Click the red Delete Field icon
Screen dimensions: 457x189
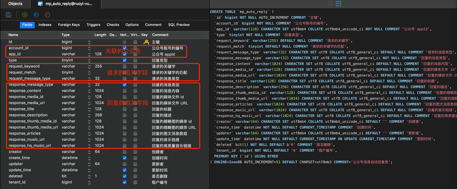tap(47, 15)
